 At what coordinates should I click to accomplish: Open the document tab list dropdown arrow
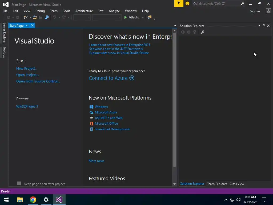(175, 26)
